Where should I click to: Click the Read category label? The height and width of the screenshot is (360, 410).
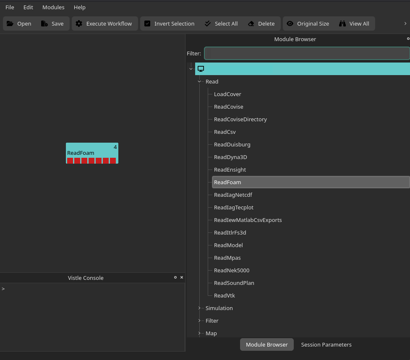(212, 81)
